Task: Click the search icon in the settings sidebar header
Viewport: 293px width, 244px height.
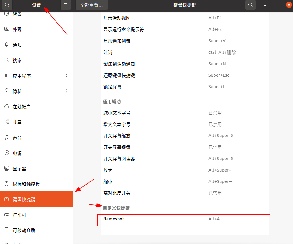Action: click(7, 5)
